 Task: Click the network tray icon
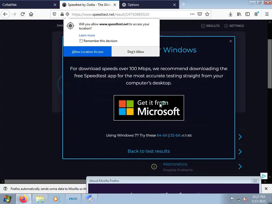(x=239, y=199)
